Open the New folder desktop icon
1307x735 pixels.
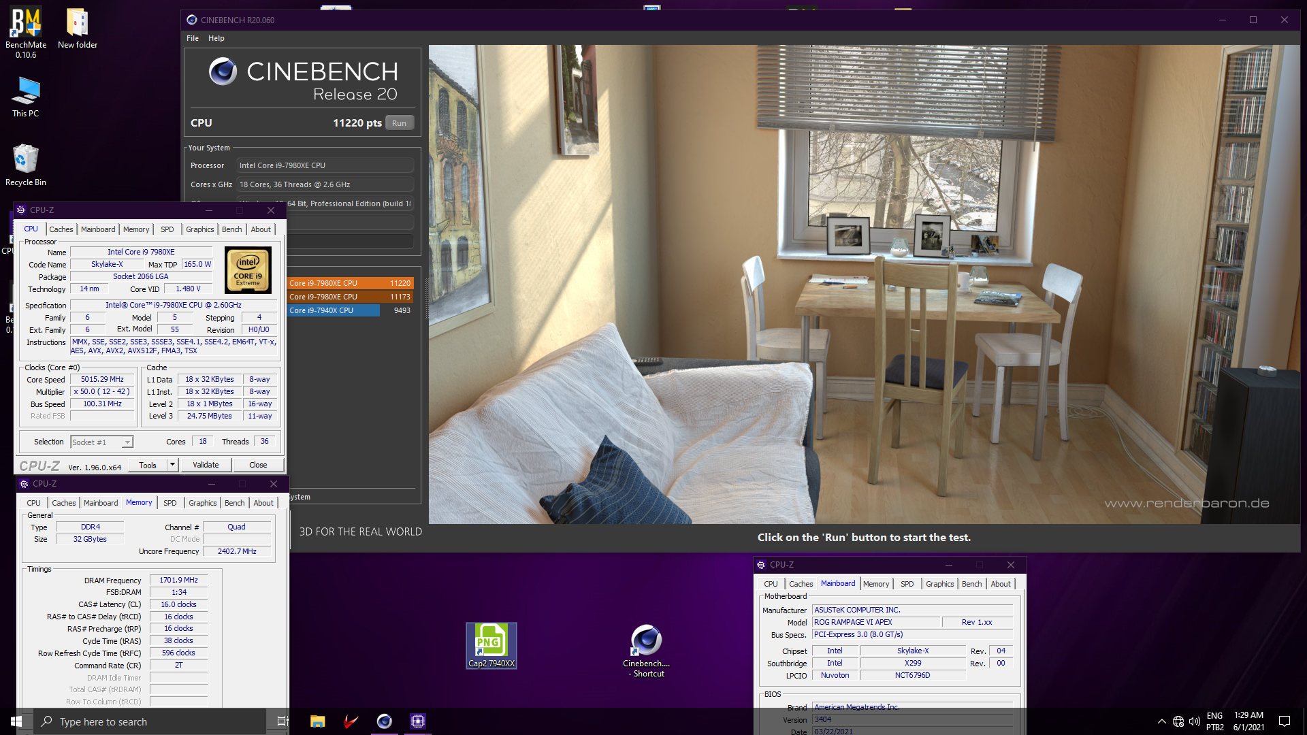[x=78, y=28]
